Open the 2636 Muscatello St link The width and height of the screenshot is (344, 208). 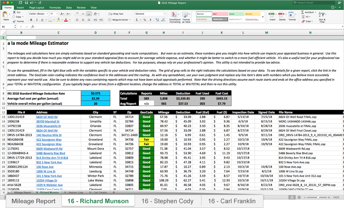49,126
